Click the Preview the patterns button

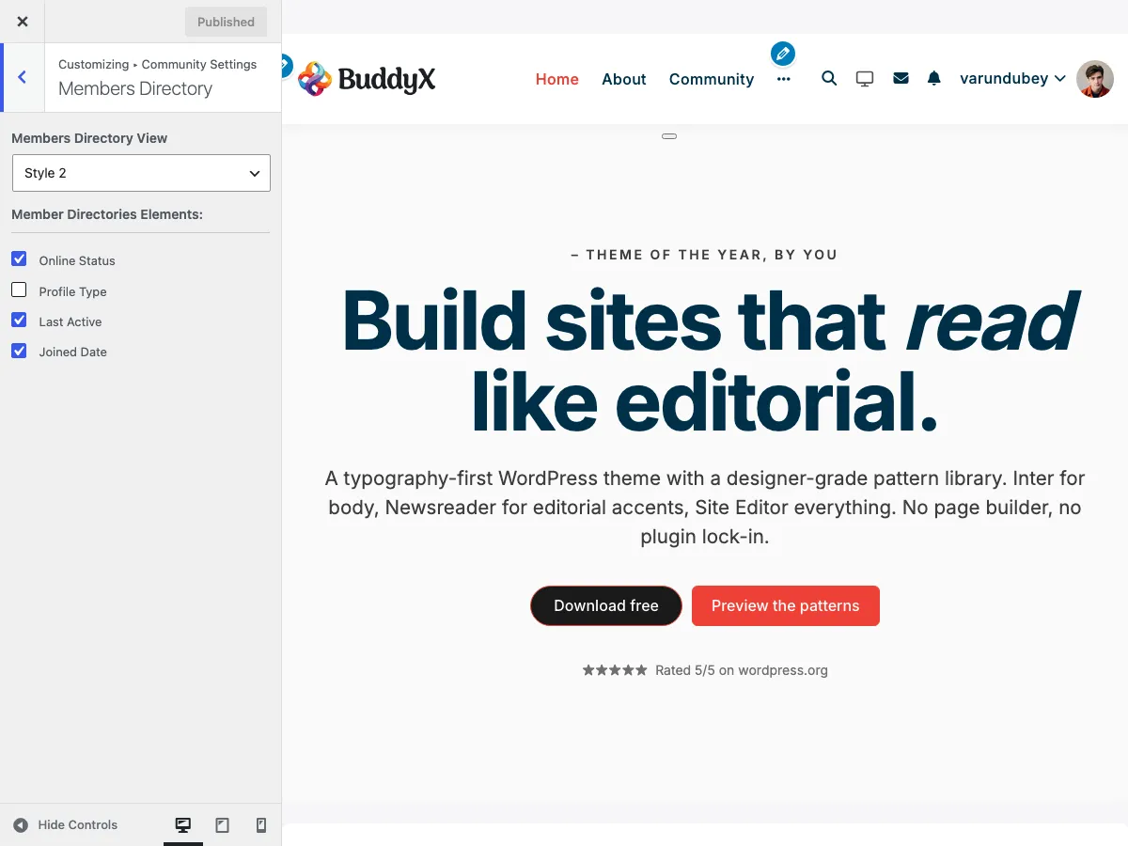coord(786,605)
